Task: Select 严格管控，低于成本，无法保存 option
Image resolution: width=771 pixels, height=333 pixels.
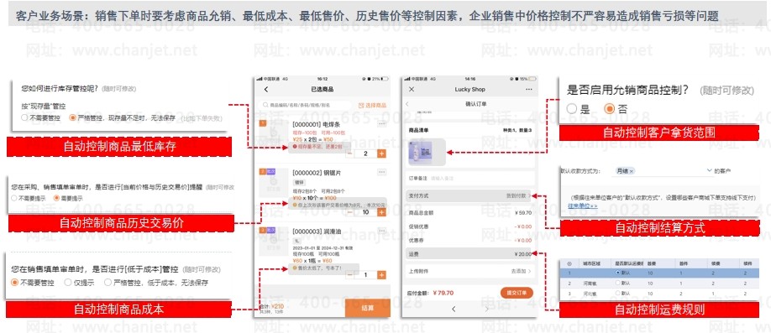Action: [108, 283]
